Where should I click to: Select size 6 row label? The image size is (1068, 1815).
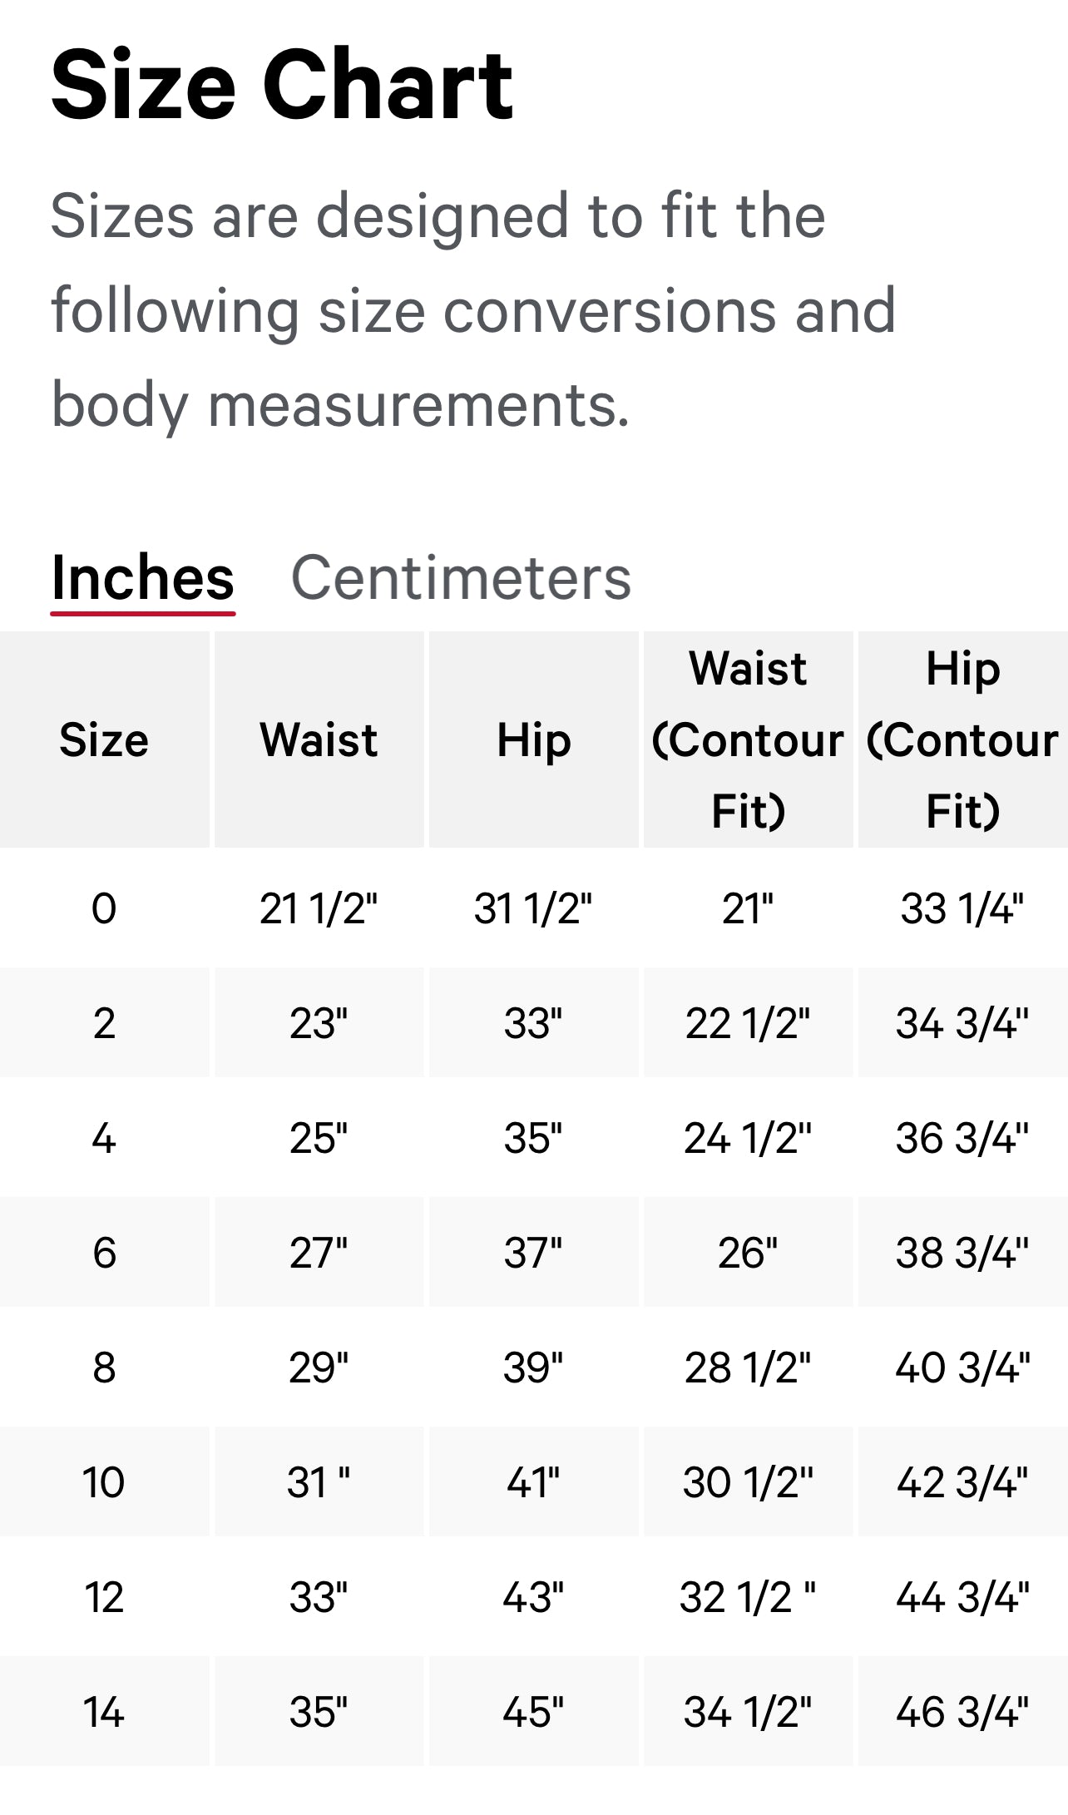[104, 1252]
